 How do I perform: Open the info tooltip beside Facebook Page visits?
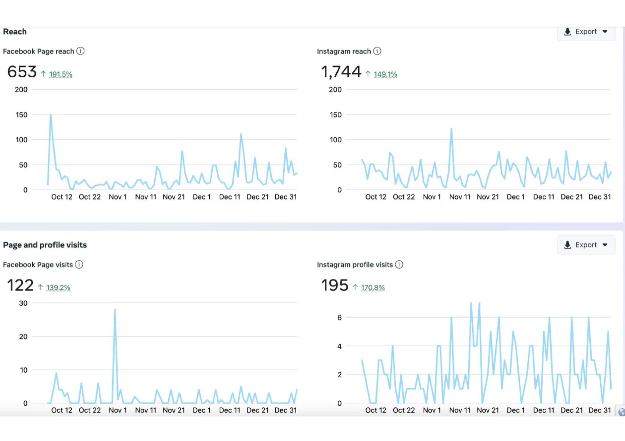79,265
